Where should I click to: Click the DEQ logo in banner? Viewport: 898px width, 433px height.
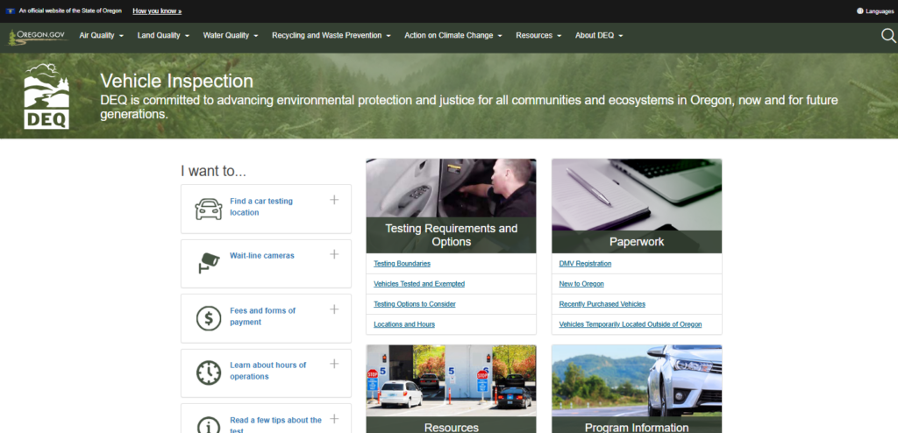pyautogui.click(x=46, y=96)
